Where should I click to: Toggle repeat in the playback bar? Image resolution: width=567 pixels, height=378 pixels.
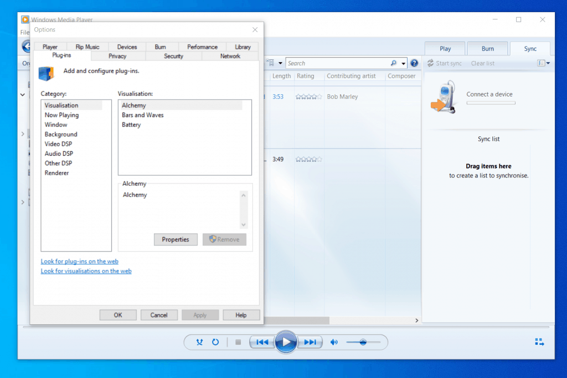pos(215,342)
